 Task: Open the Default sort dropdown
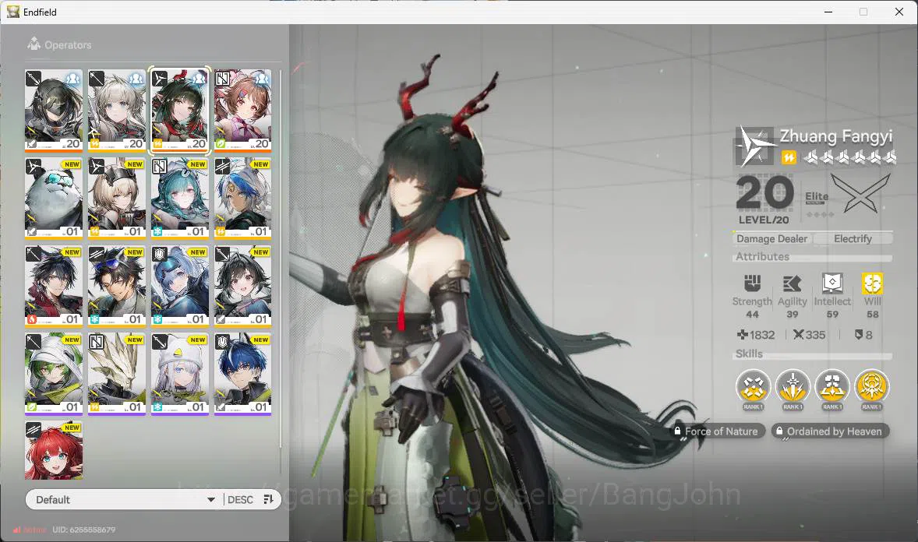point(124,500)
